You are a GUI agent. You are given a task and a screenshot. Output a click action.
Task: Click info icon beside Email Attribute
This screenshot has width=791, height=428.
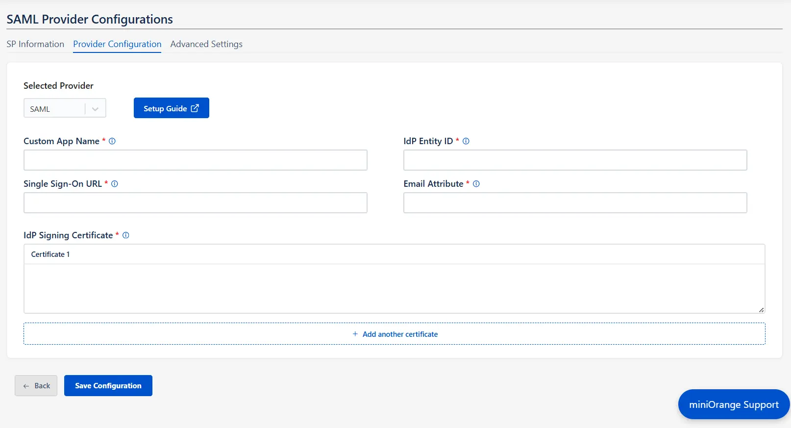[476, 184]
